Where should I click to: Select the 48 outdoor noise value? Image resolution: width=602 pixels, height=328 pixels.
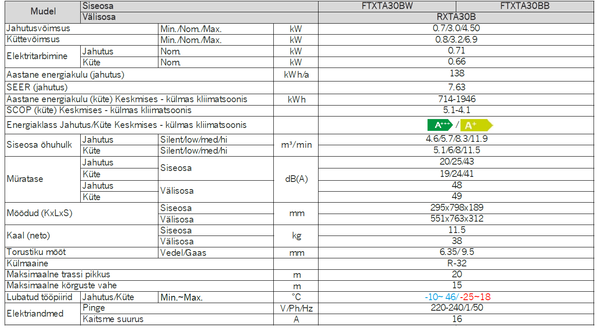pos(457,185)
